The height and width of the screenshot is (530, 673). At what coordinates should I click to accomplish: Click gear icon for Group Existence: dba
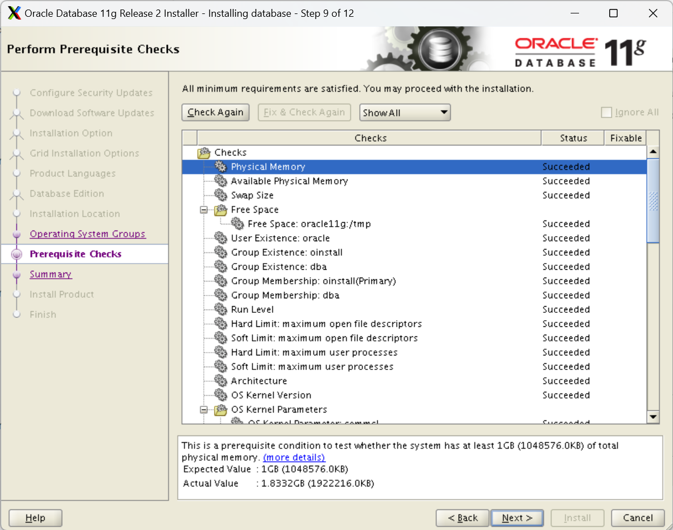click(220, 266)
